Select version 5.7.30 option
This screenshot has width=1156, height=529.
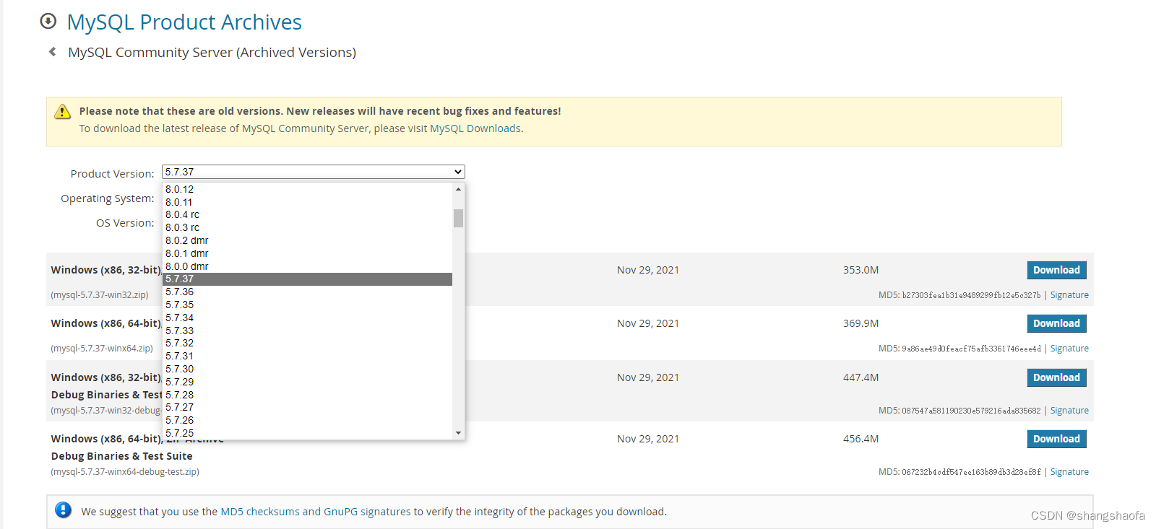tap(308, 369)
